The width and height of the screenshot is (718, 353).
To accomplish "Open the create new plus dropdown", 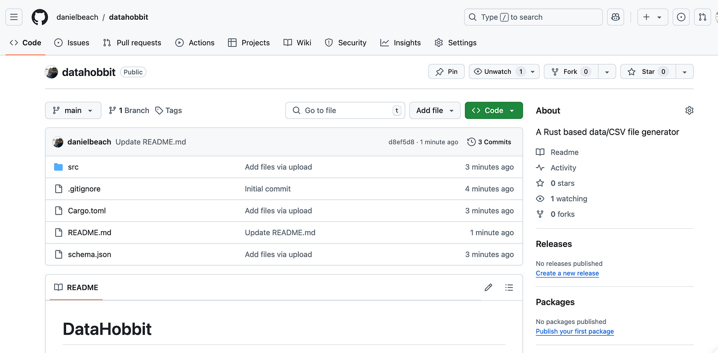I will coord(652,17).
